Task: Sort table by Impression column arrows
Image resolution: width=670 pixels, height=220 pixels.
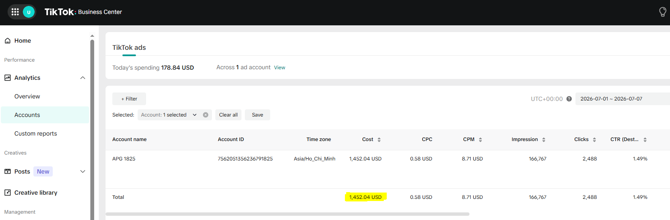Action: tap(544, 140)
